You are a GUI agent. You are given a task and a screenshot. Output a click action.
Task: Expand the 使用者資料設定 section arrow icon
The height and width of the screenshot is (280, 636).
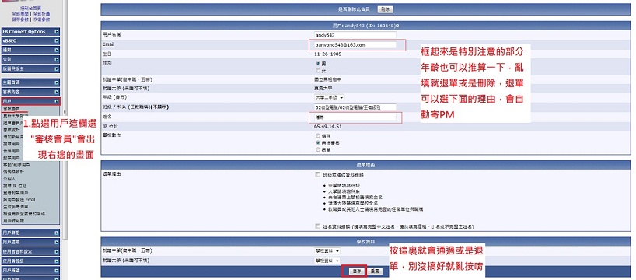[57, 251]
